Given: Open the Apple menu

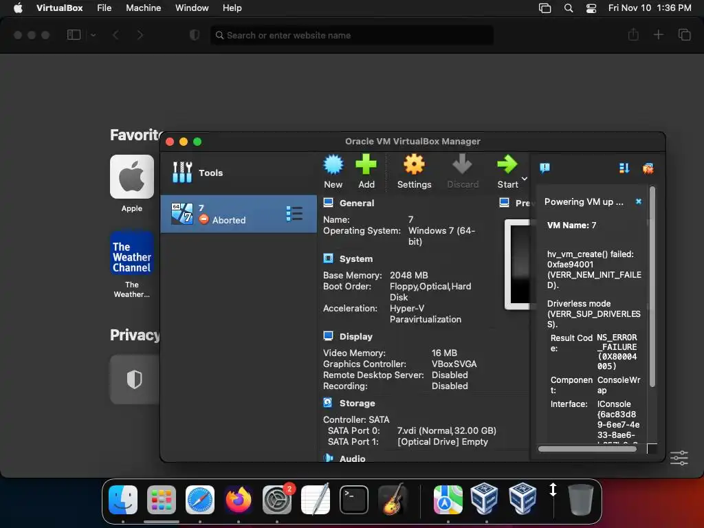Looking at the screenshot, I should (18, 8).
